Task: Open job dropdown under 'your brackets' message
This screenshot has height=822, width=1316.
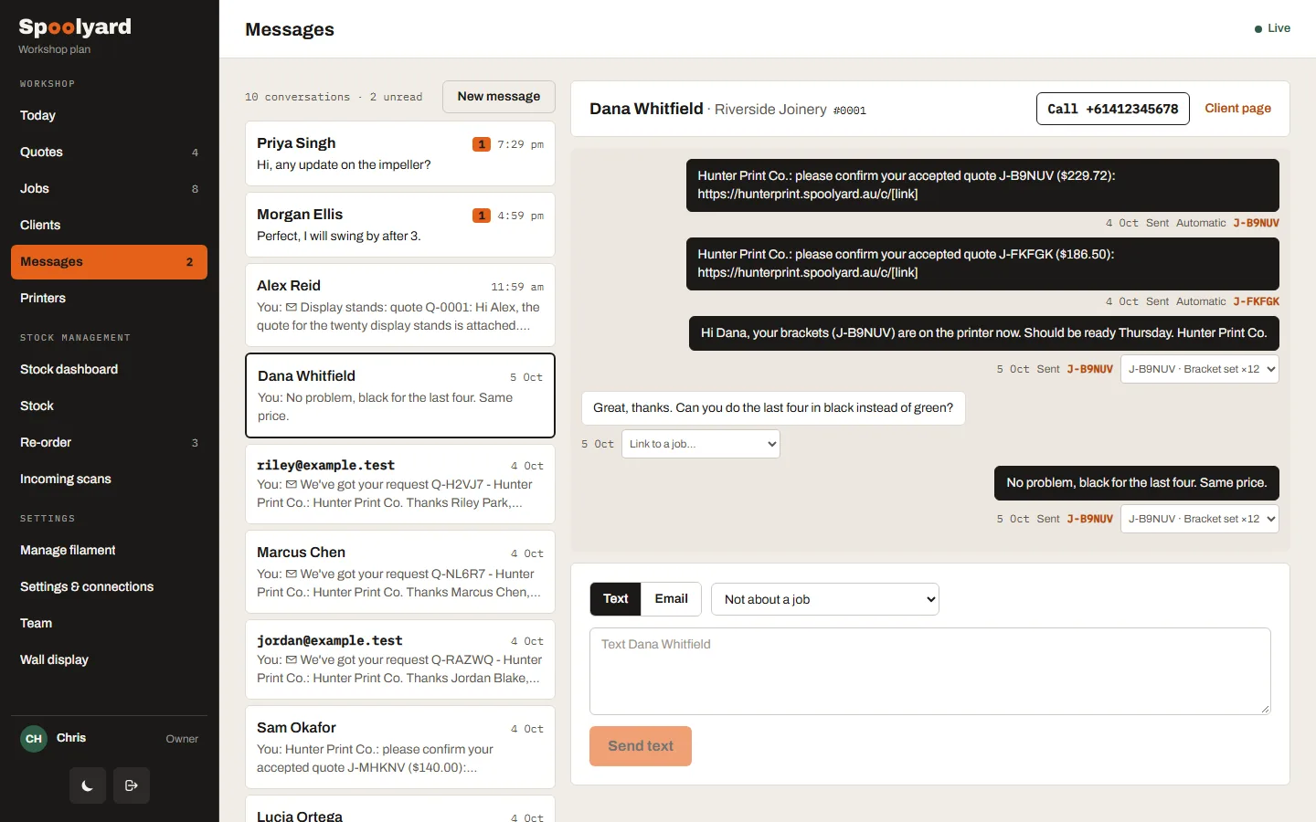Action: pos(1199,369)
